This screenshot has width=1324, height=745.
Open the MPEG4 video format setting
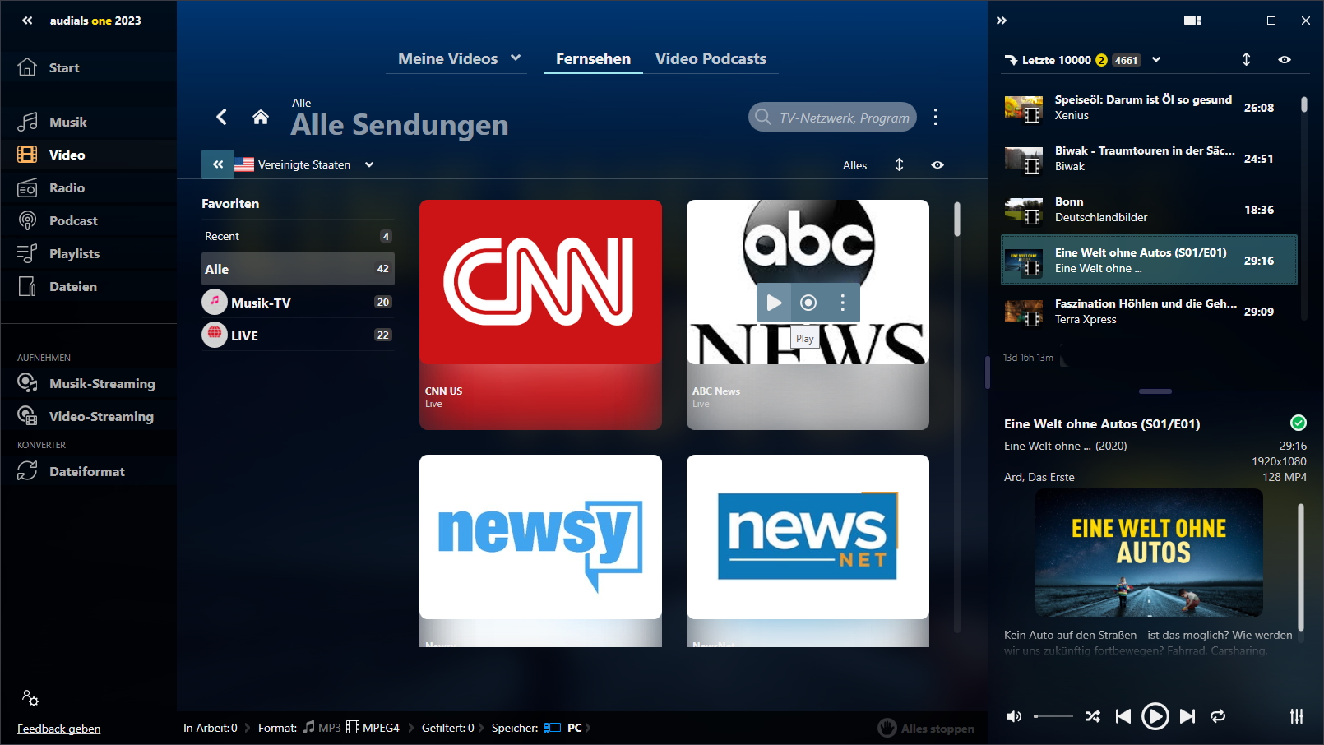click(x=373, y=728)
